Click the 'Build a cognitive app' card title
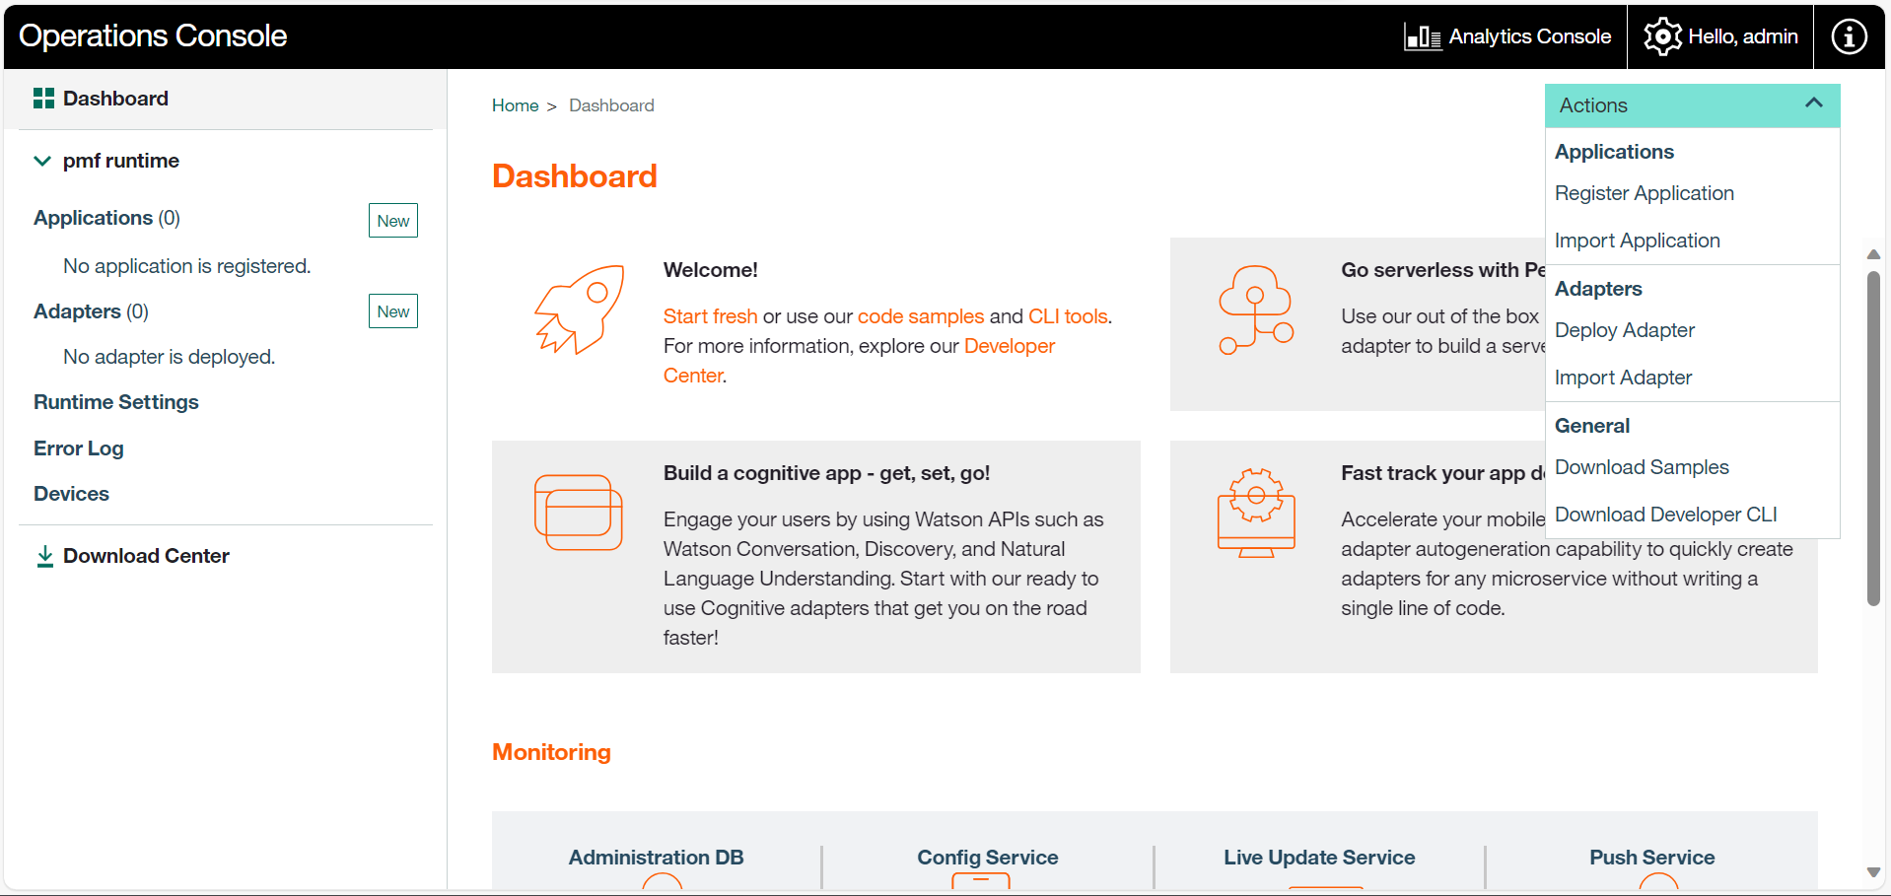Viewport: 1891px width, 896px height. point(826,473)
